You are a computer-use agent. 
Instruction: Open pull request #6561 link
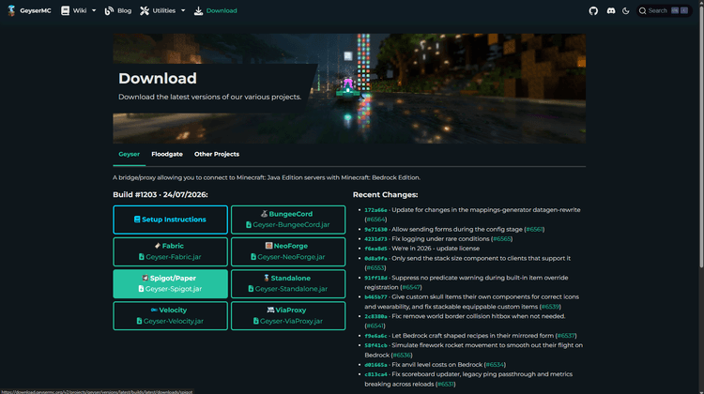(x=534, y=229)
